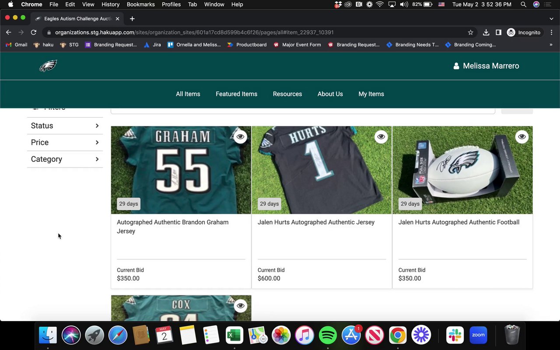The image size is (560, 350).
Task: Expand the Price filter
Action: pyautogui.click(x=65, y=143)
